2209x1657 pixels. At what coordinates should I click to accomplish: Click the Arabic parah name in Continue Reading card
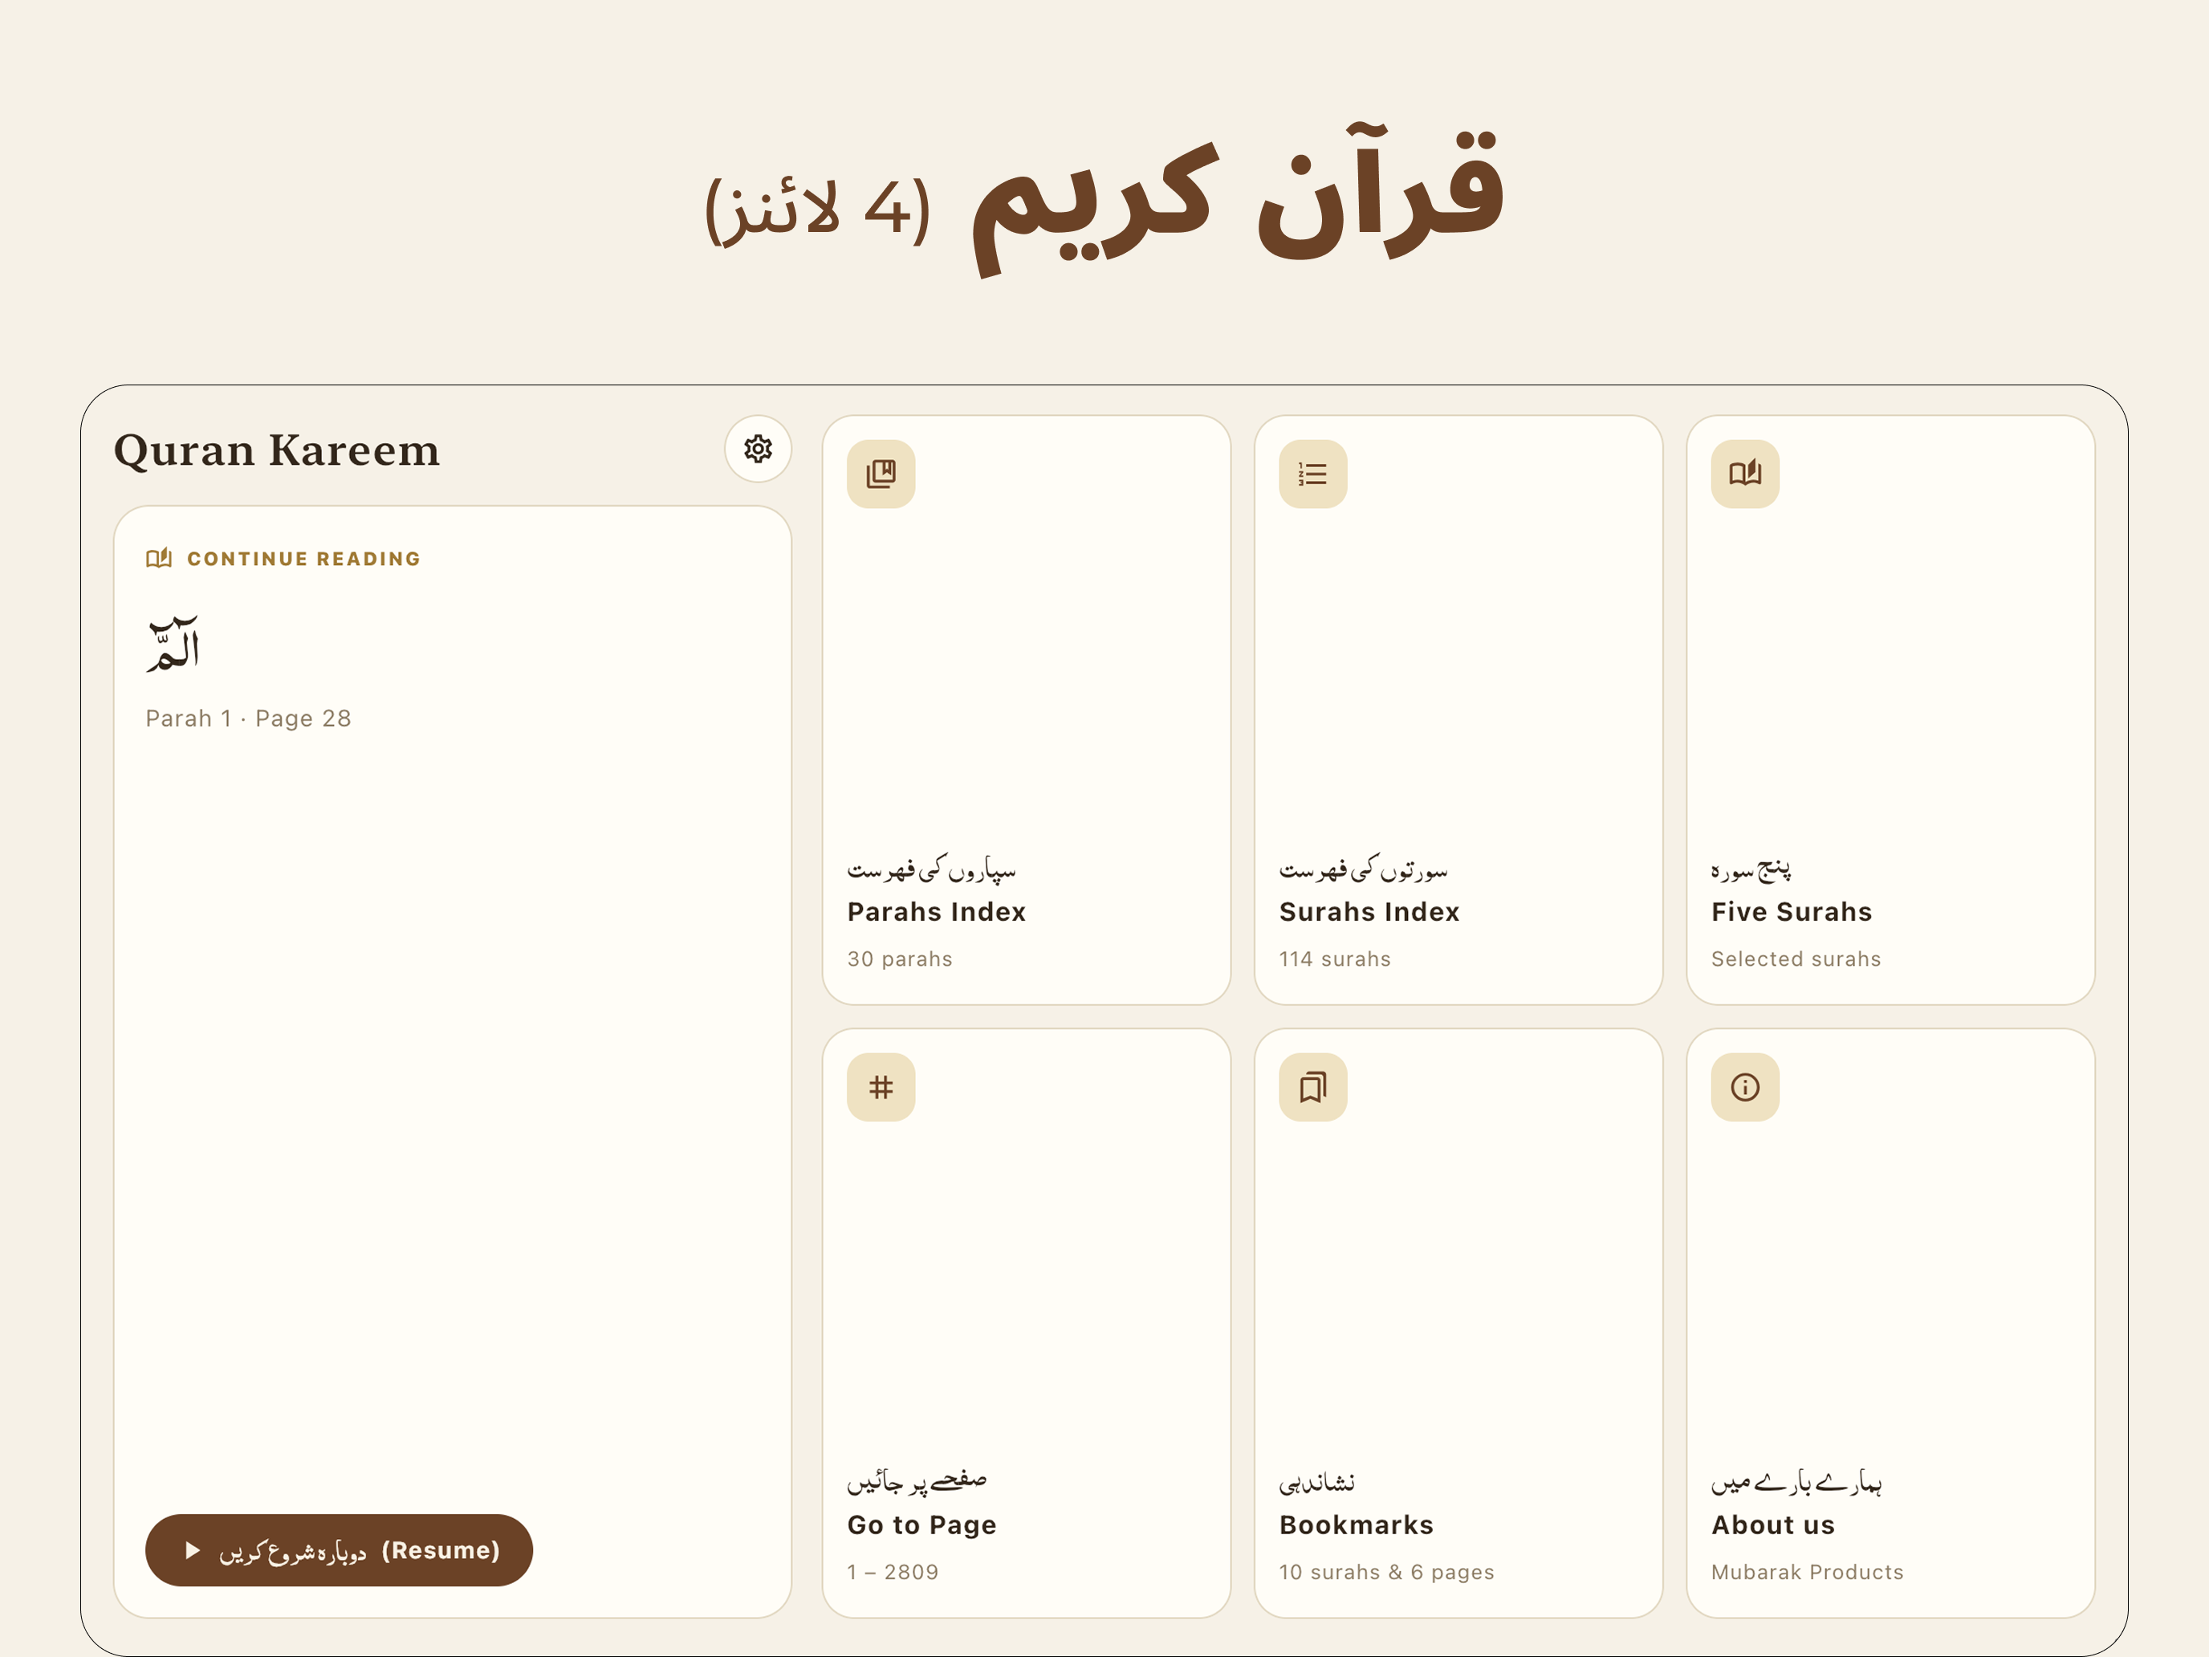point(173,644)
